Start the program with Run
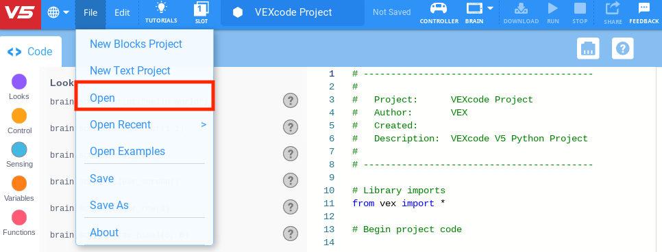This screenshot has width=662, height=252. (x=552, y=8)
